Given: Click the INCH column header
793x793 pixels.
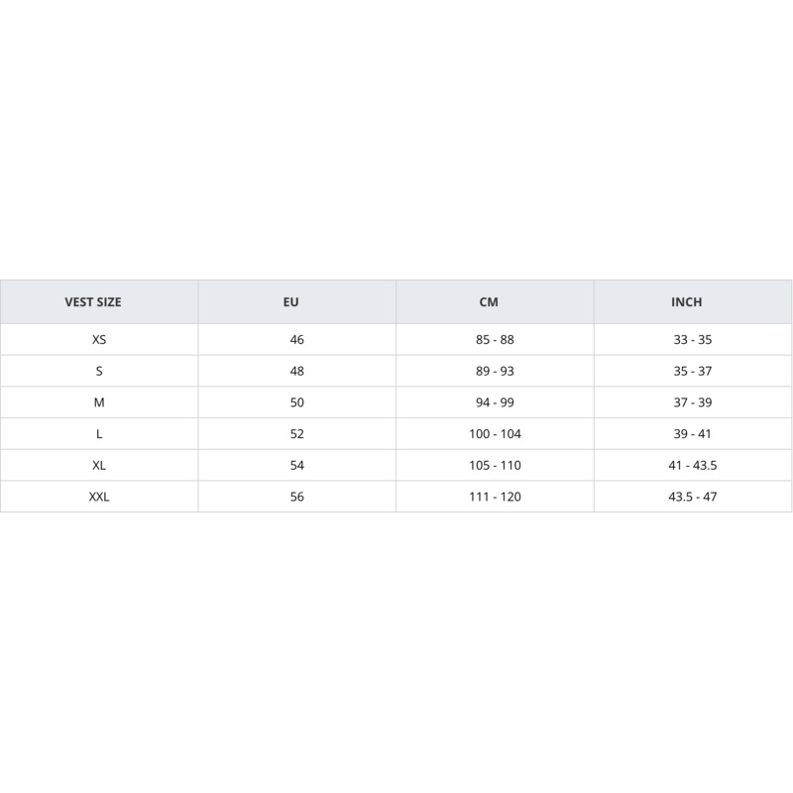Looking at the screenshot, I should [x=686, y=302].
